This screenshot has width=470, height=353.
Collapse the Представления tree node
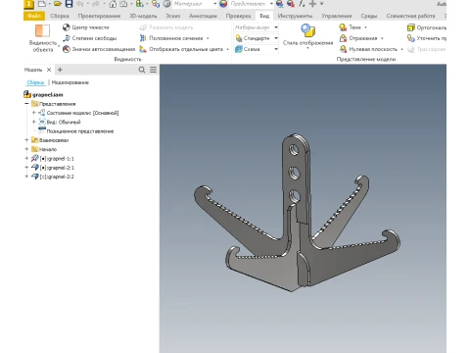(x=26, y=104)
